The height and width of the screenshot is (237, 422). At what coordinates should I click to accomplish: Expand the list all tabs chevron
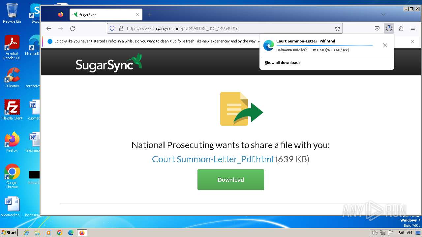click(383, 14)
